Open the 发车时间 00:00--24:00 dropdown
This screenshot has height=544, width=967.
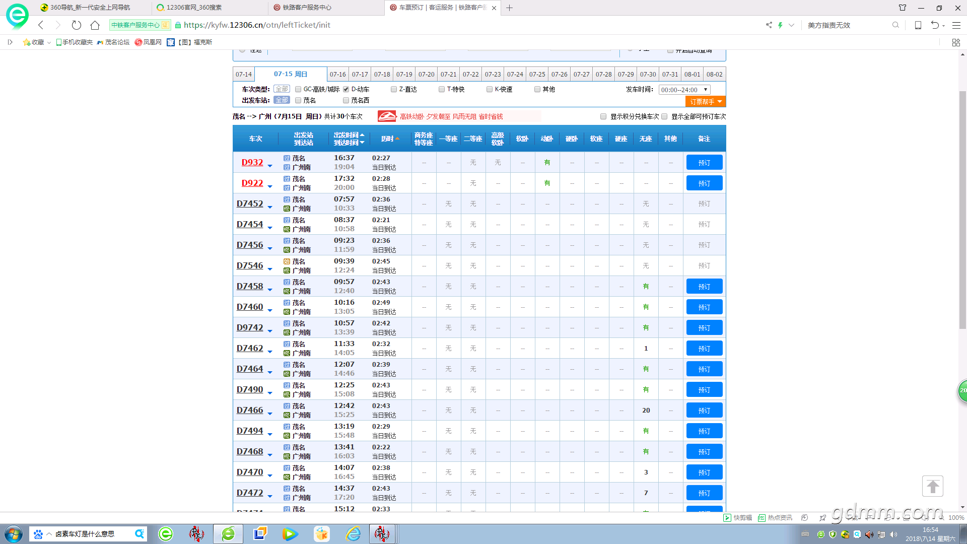tap(684, 90)
